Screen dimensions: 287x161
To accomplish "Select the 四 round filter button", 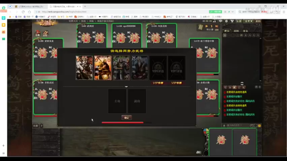I will click(241, 35).
